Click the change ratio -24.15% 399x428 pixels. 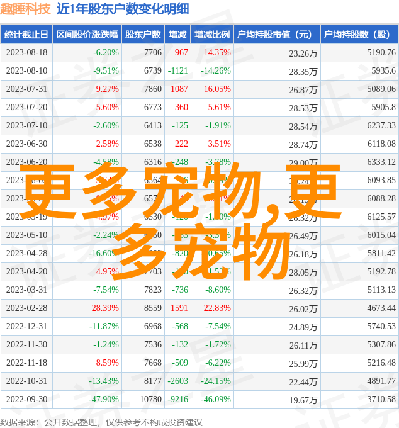click(x=216, y=381)
